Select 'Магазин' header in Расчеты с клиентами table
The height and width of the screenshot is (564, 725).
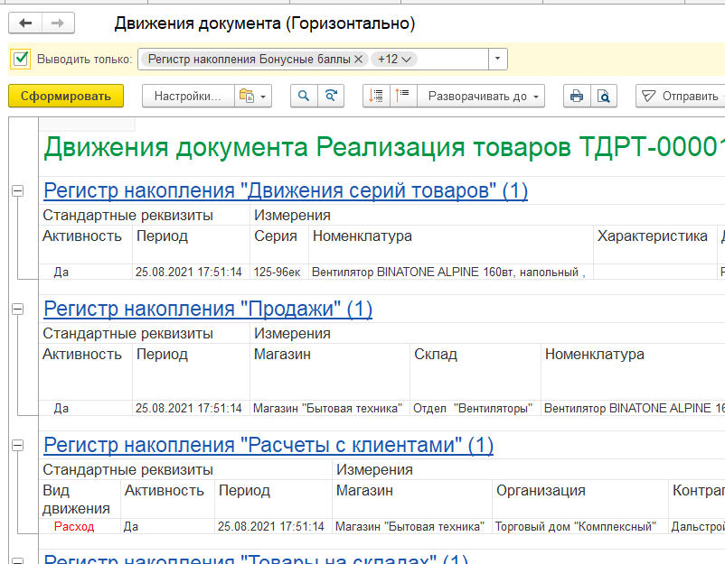[412, 499]
